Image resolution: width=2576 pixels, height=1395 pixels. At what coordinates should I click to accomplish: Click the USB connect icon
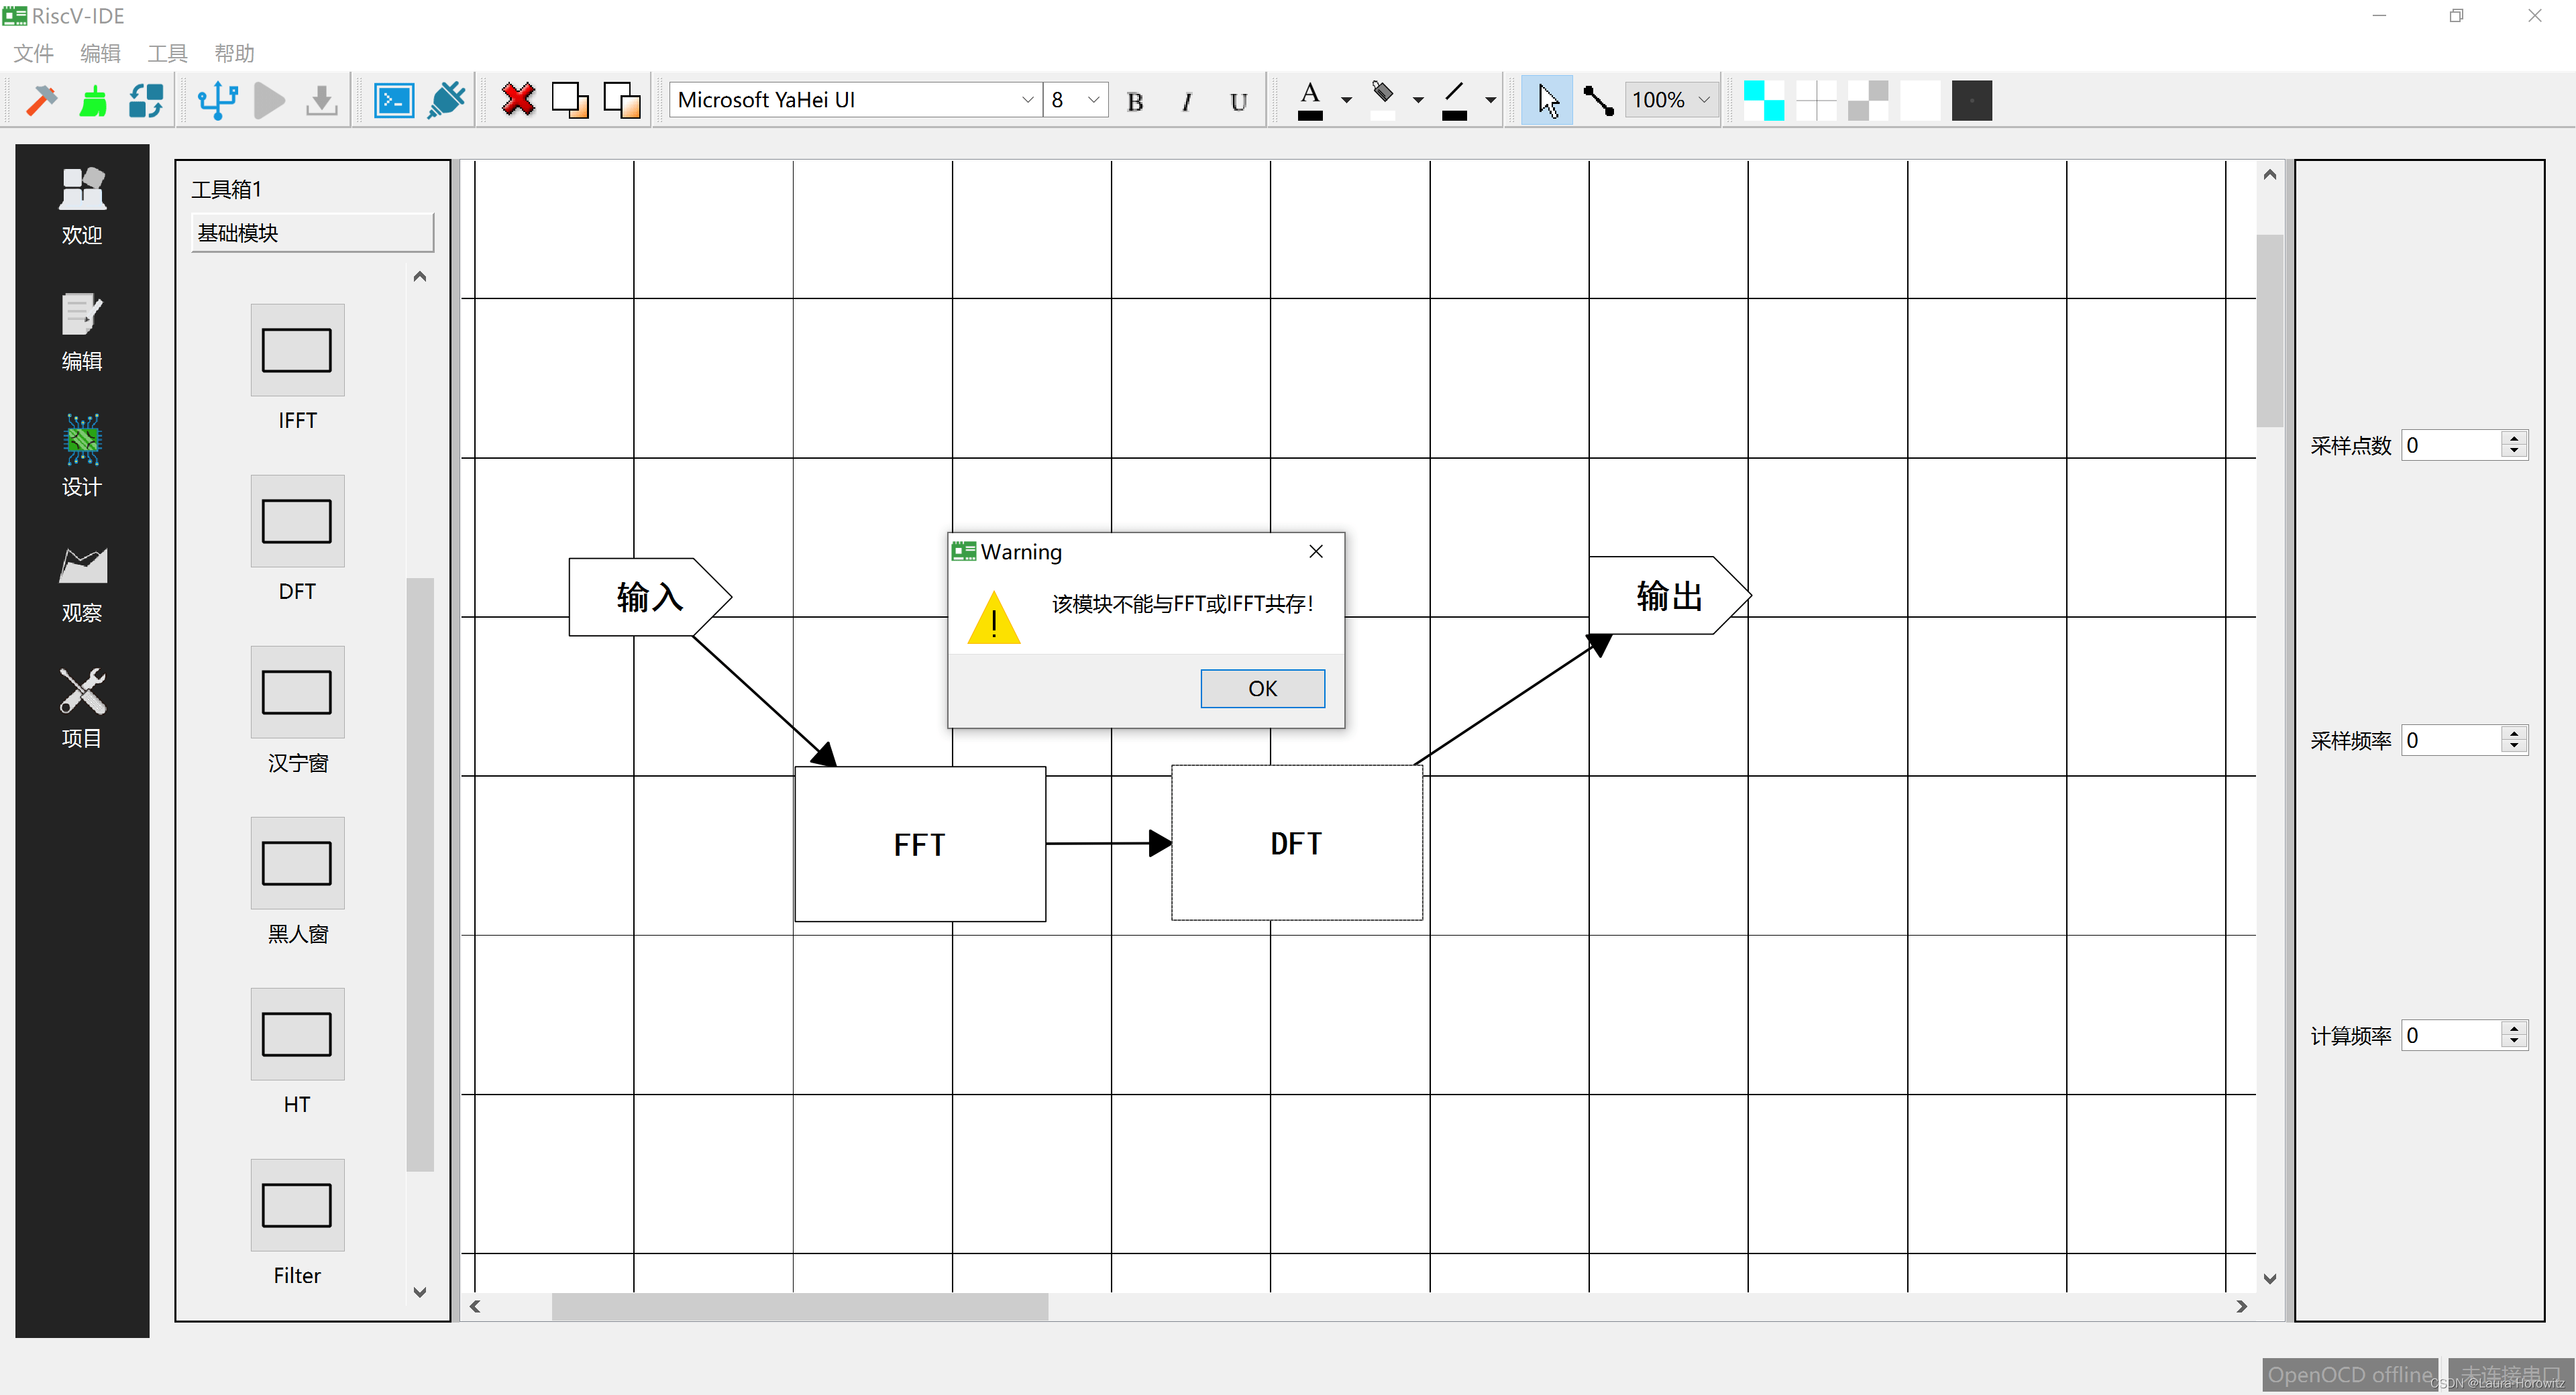point(217,100)
